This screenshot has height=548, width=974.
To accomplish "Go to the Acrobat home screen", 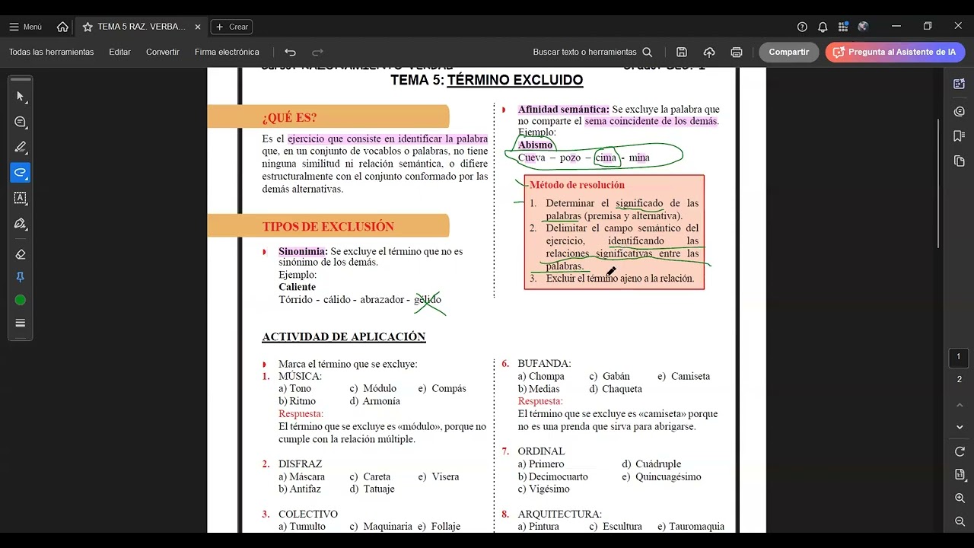I will click(62, 27).
